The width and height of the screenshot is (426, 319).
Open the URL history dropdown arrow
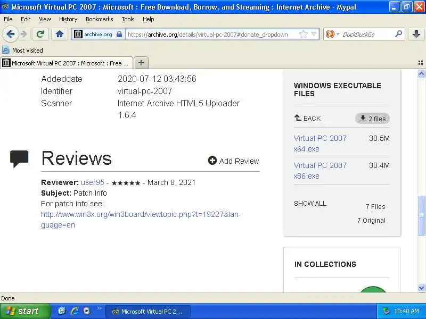(314, 34)
